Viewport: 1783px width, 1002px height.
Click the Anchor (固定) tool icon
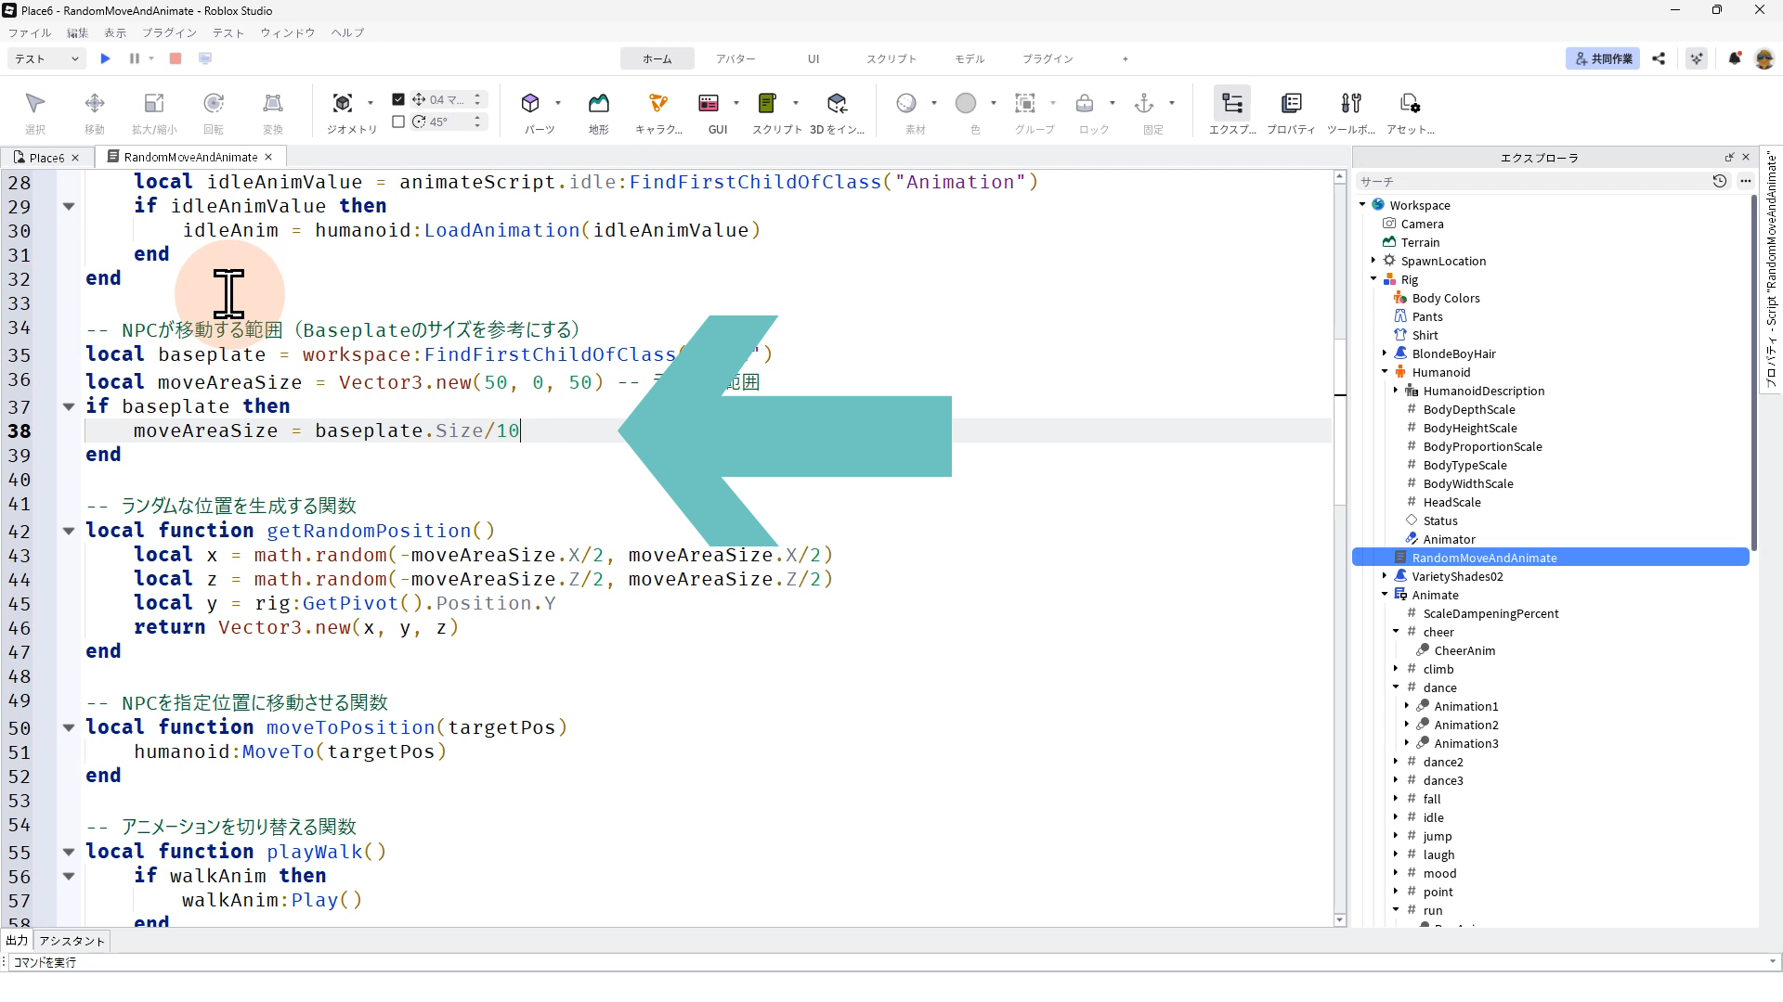1144,103
